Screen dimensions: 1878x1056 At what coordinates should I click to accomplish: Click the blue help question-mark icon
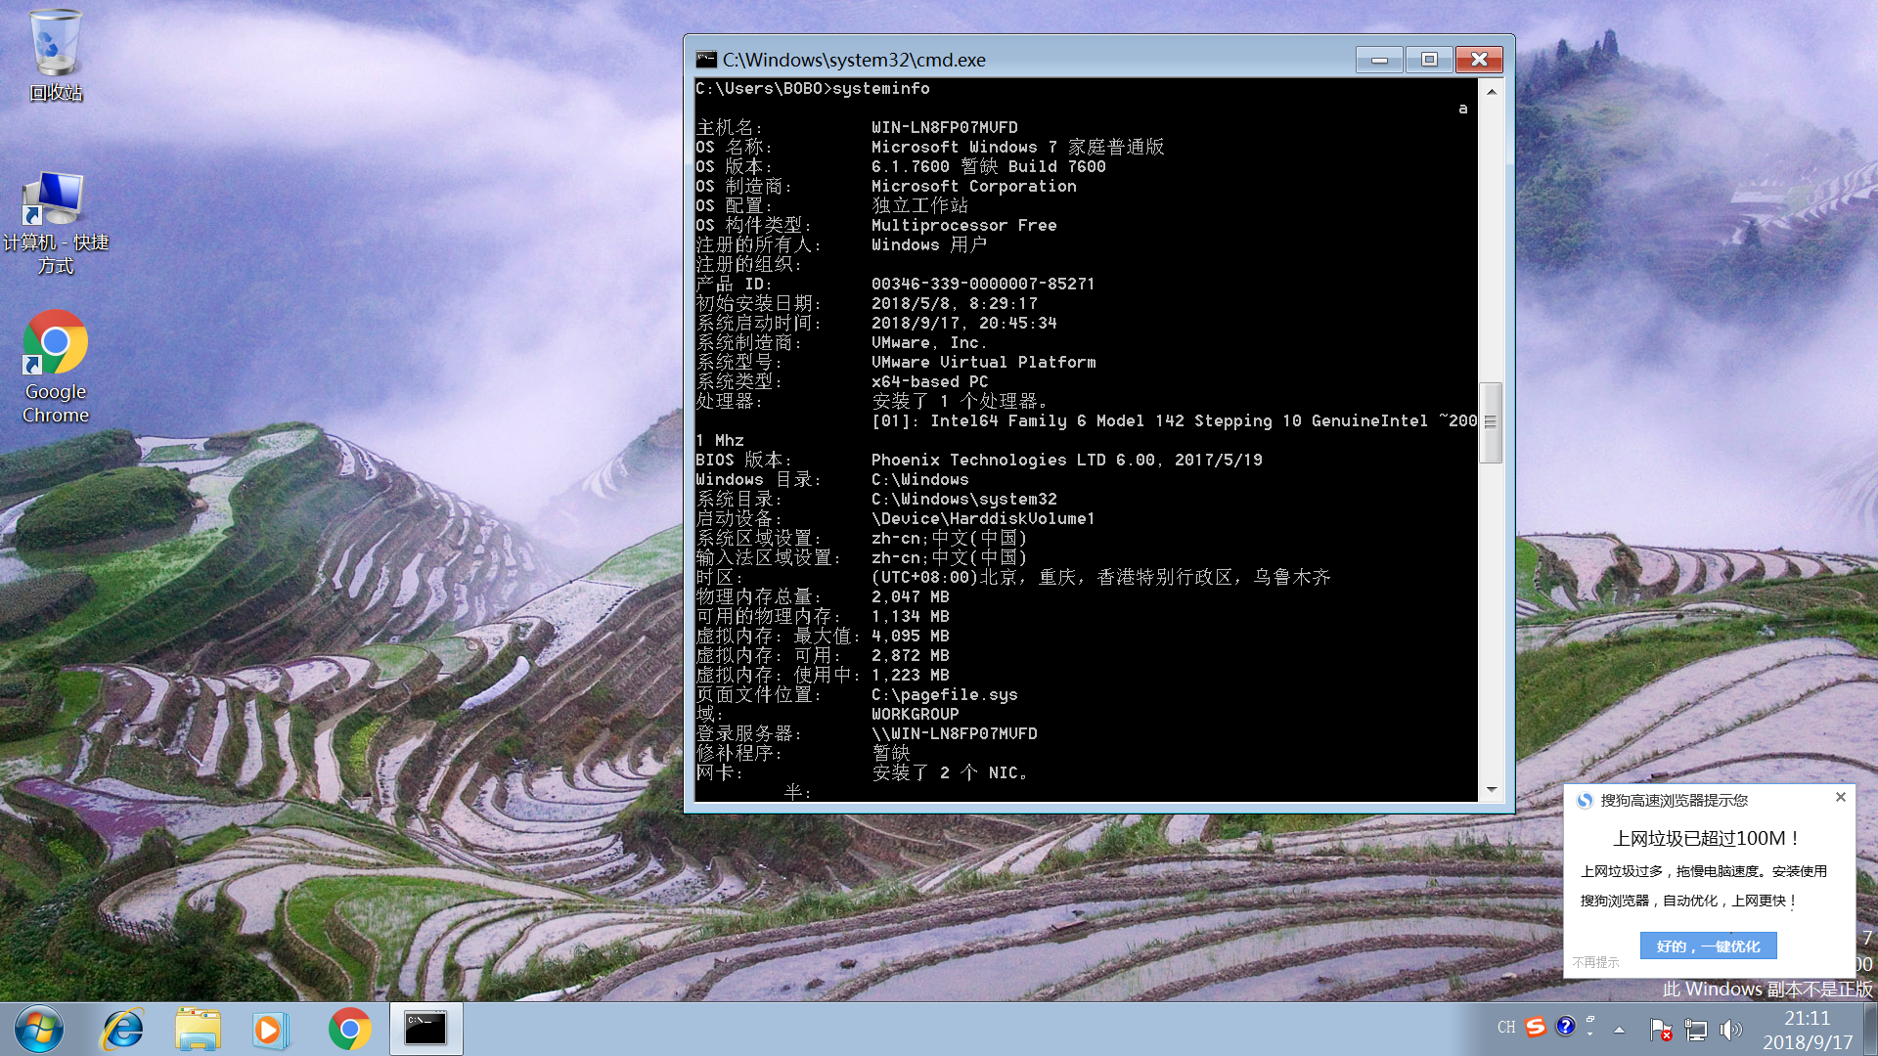coord(1566,1026)
